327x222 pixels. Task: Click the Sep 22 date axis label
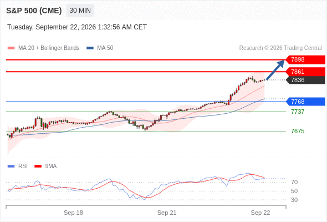(260, 213)
